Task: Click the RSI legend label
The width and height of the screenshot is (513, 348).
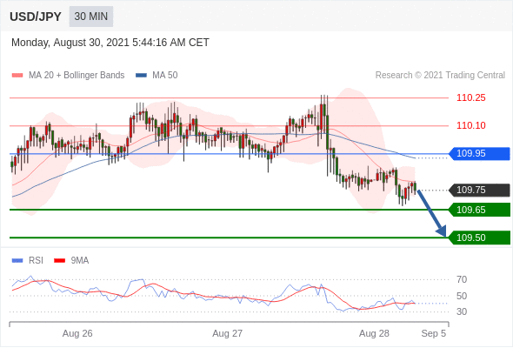Action: [36, 261]
